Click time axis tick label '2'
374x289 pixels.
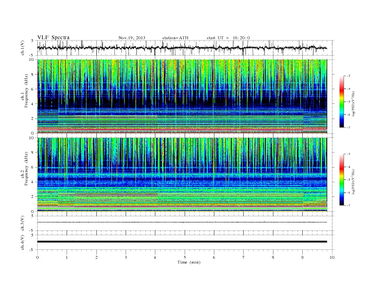(96, 257)
